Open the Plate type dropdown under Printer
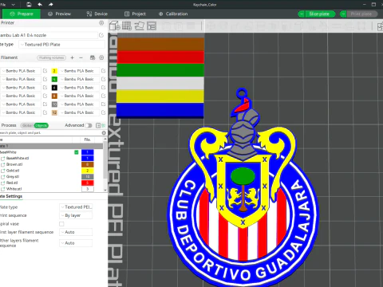The height and width of the screenshot is (287, 383). pos(61,45)
